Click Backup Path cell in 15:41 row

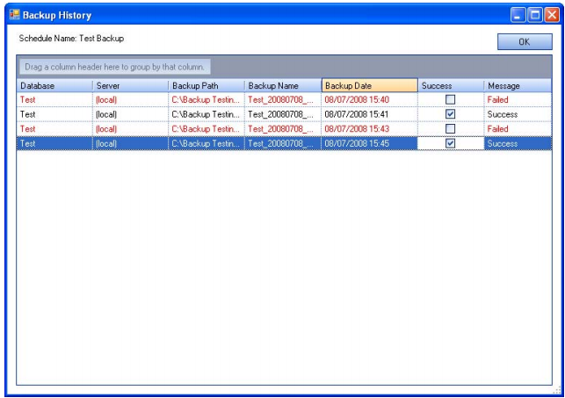[206, 114]
